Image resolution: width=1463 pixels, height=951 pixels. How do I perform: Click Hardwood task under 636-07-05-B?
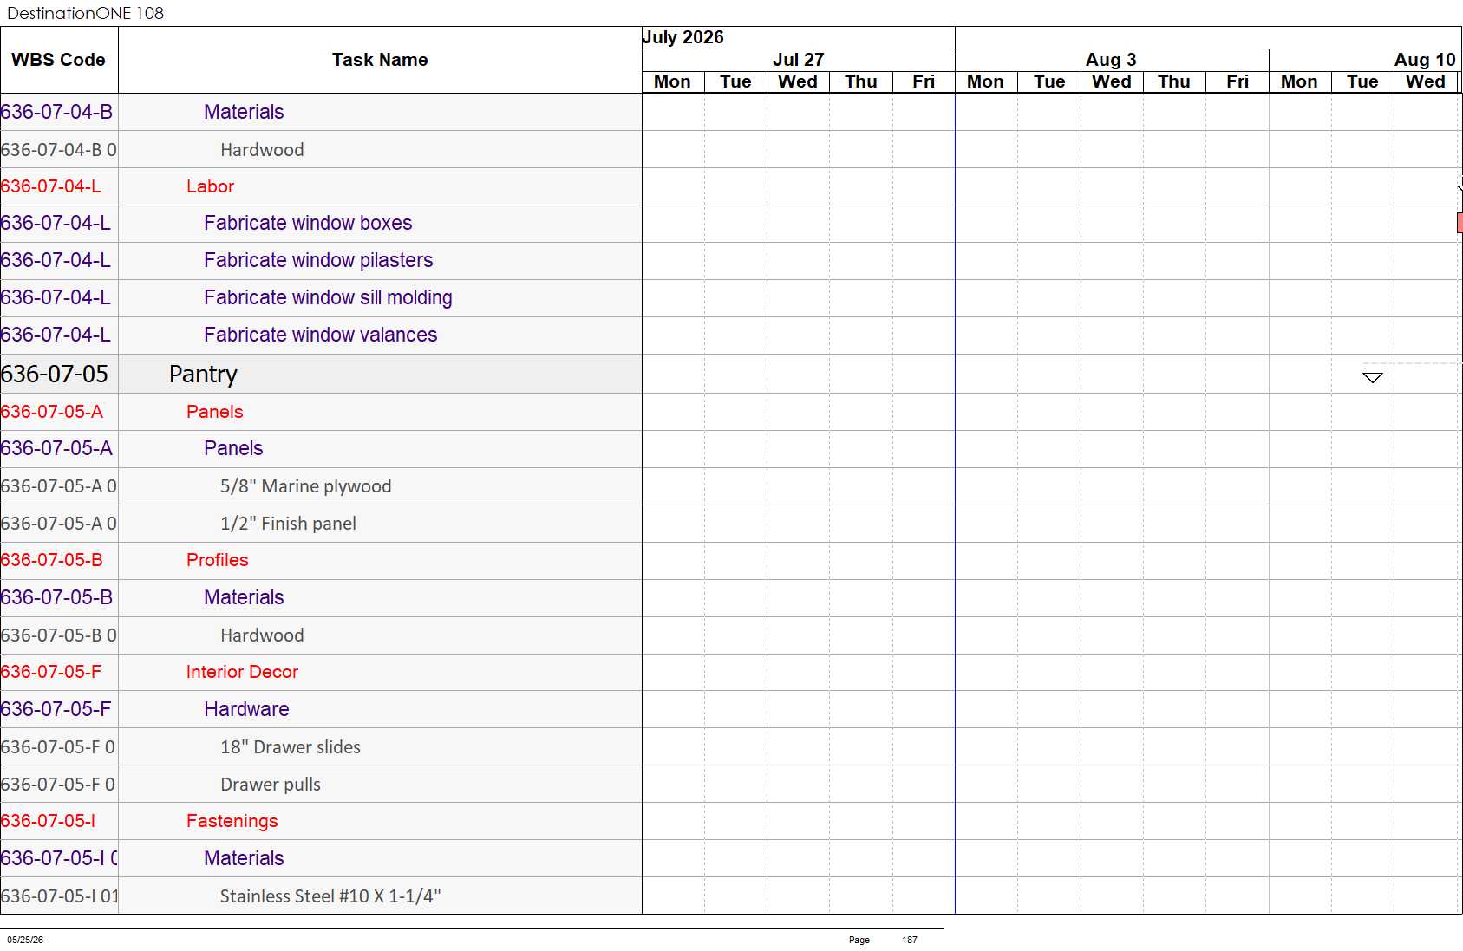click(x=262, y=635)
